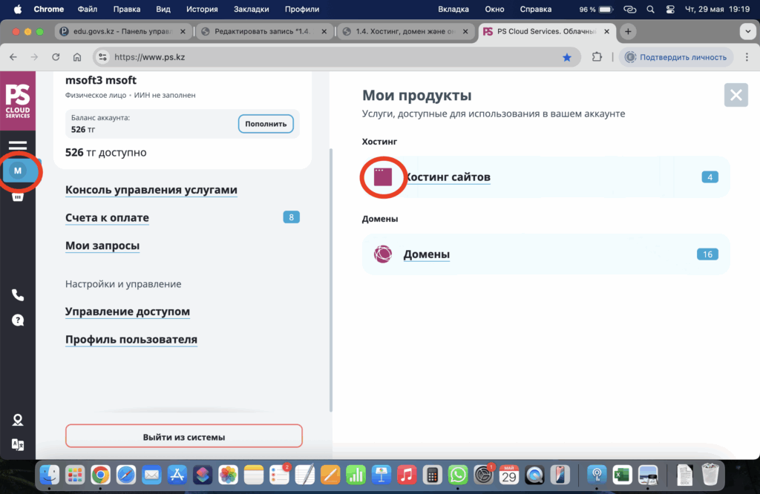This screenshot has height=494, width=760.
Task: Open the hamburger menu in sidebar
Action: pos(18,146)
